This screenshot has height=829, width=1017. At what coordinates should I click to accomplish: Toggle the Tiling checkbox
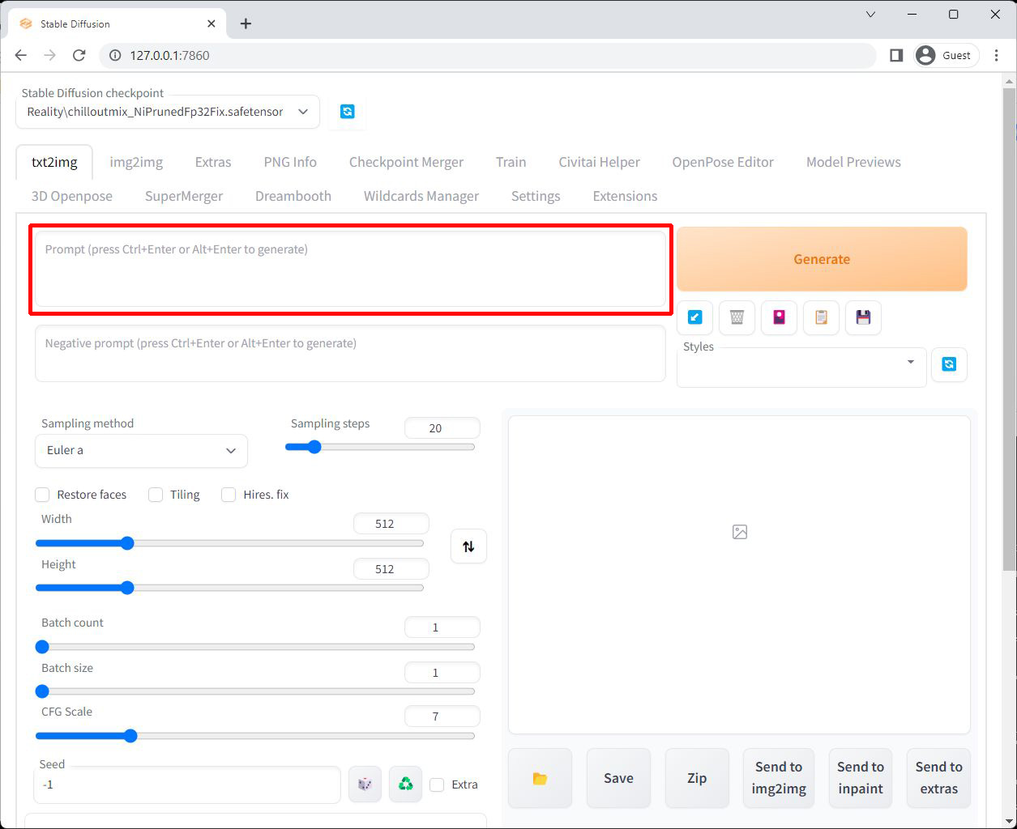(x=156, y=495)
